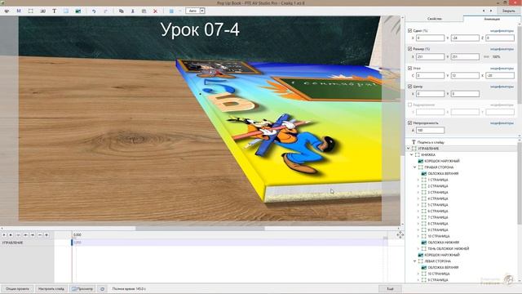
Task: Toggle the Угол checkbox
Action: [409, 68]
